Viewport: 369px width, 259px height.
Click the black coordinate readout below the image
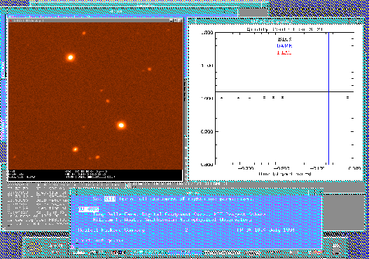[95, 175]
